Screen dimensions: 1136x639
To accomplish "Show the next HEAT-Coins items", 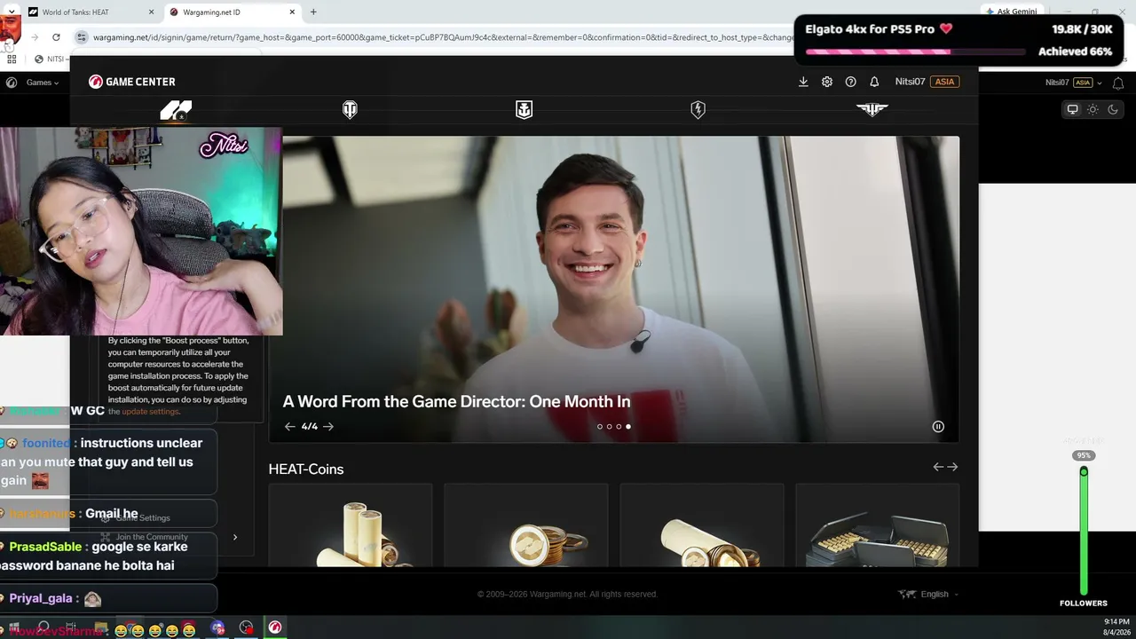I will tap(952, 467).
